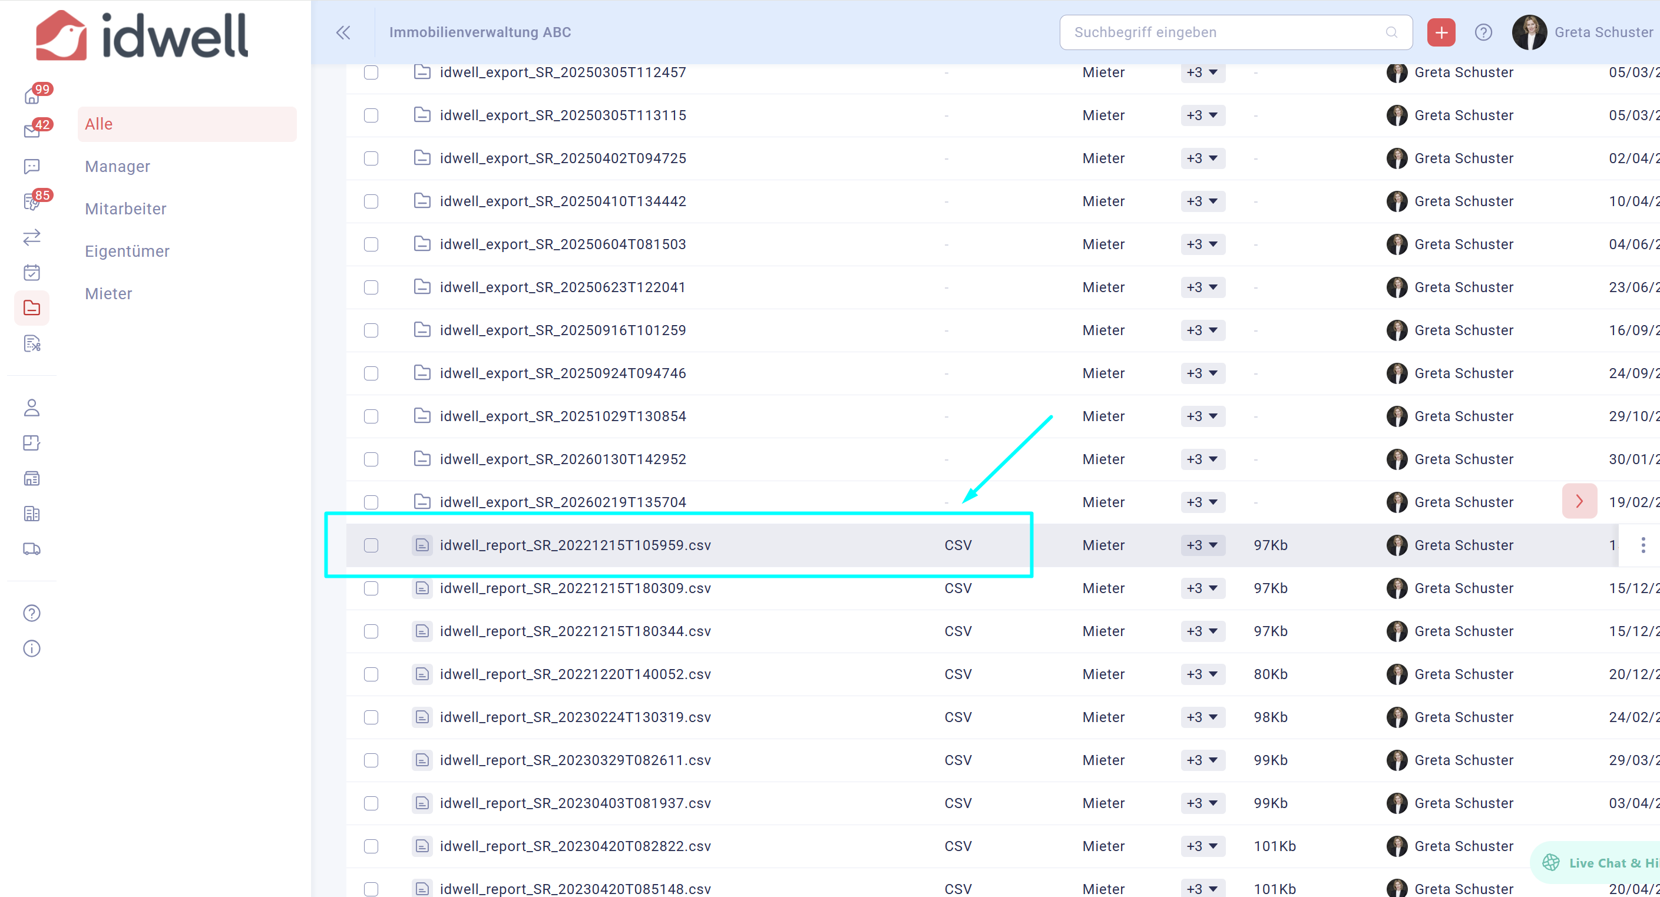Viewport: 1660px width, 897px height.
Task: Click the red plus add button
Action: click(x=1441, y=32)
